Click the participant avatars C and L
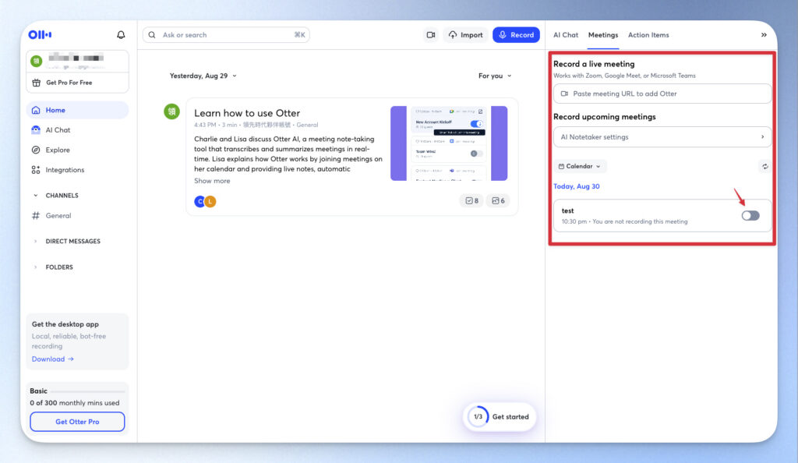 205,201
